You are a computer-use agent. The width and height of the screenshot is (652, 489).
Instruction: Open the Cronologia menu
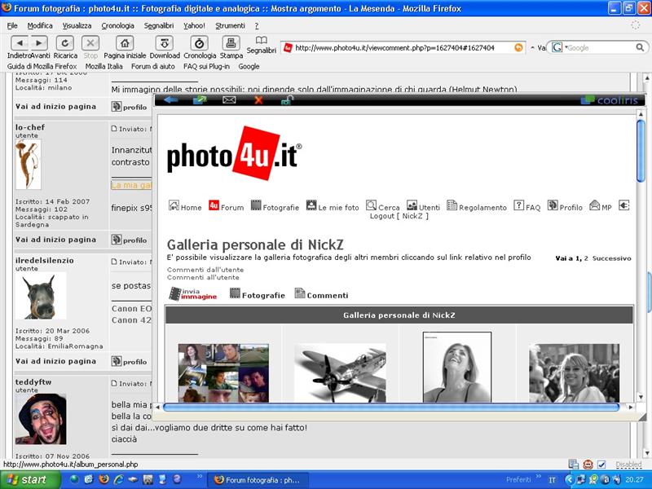tap(117, 26)
